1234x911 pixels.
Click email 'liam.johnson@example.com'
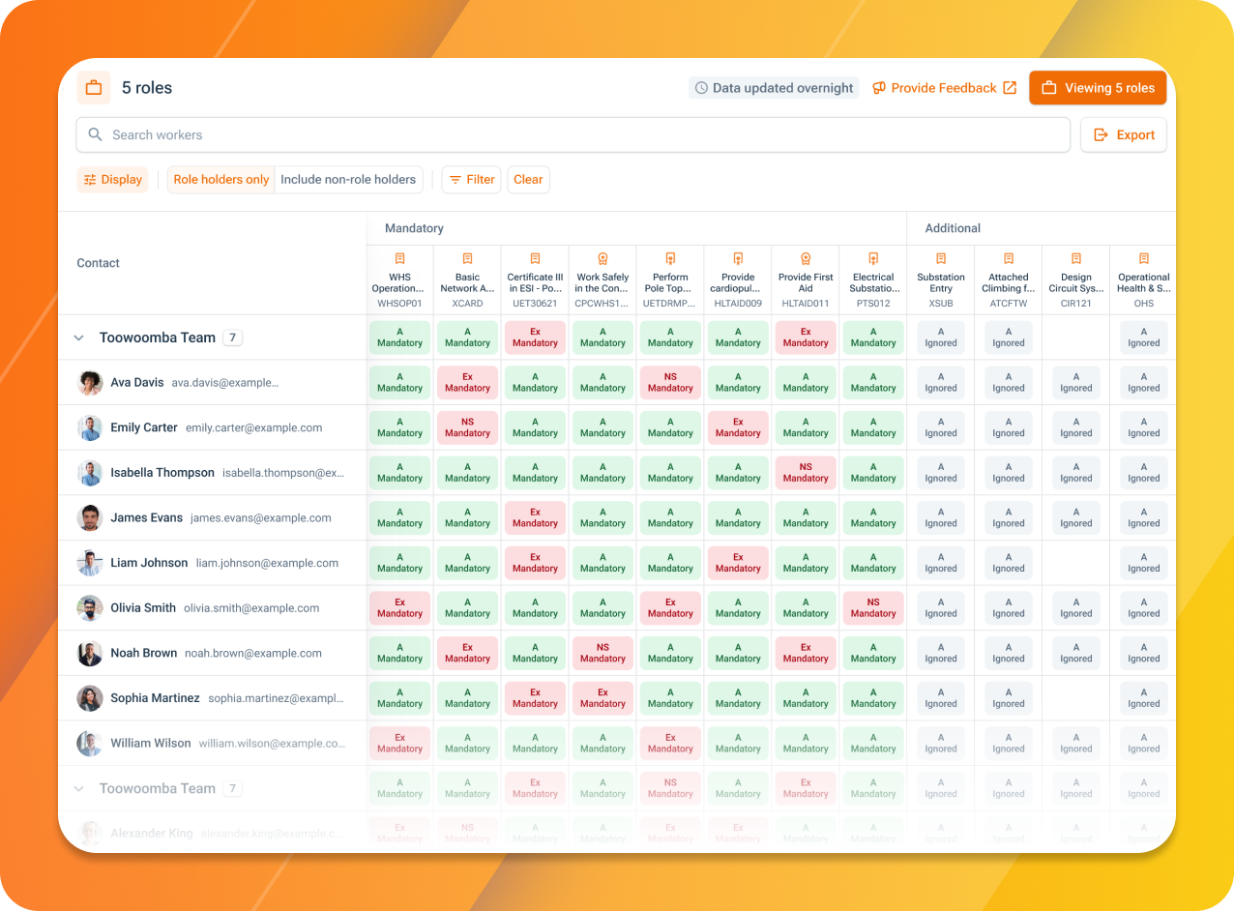point(267,563)
